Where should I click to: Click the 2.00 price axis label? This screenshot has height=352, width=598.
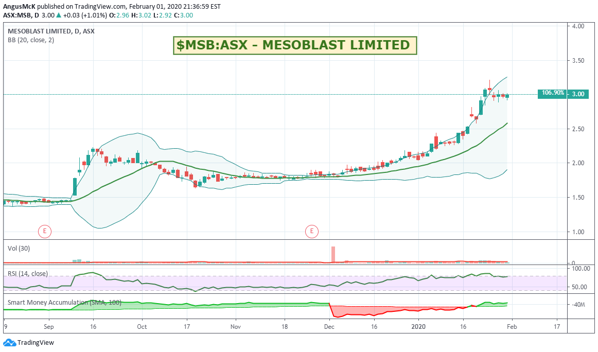[x=578, y=163]
